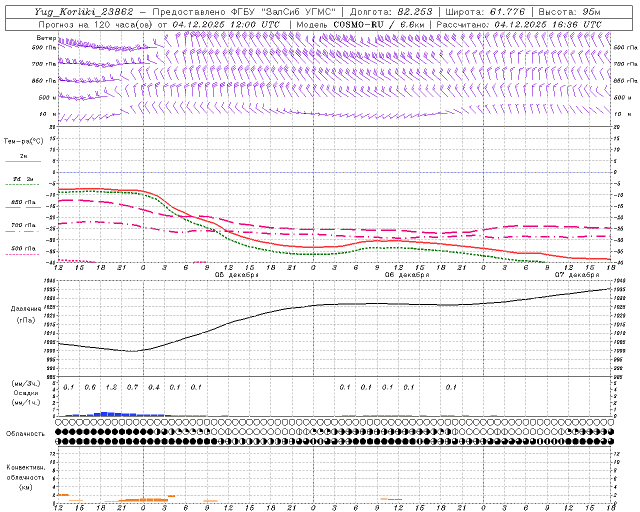640x512 pixels.
Task: Click the station name Yug_Korliki_23862
Action: click(x=83, y=12)
